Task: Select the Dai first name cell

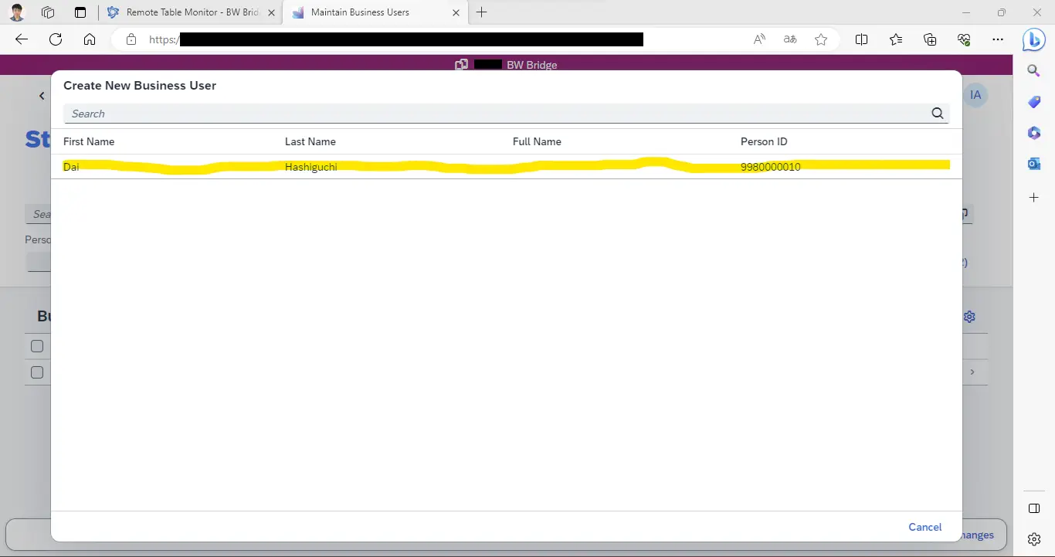Action: pos(71,167)
